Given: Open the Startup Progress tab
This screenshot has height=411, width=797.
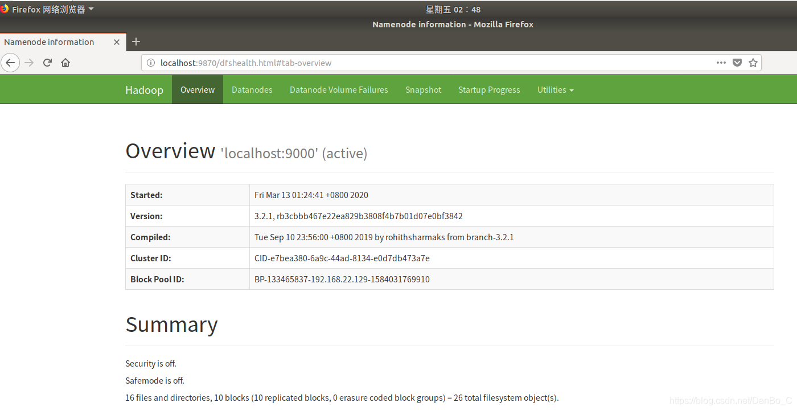Looking at the screenshot, I should 489,90.
